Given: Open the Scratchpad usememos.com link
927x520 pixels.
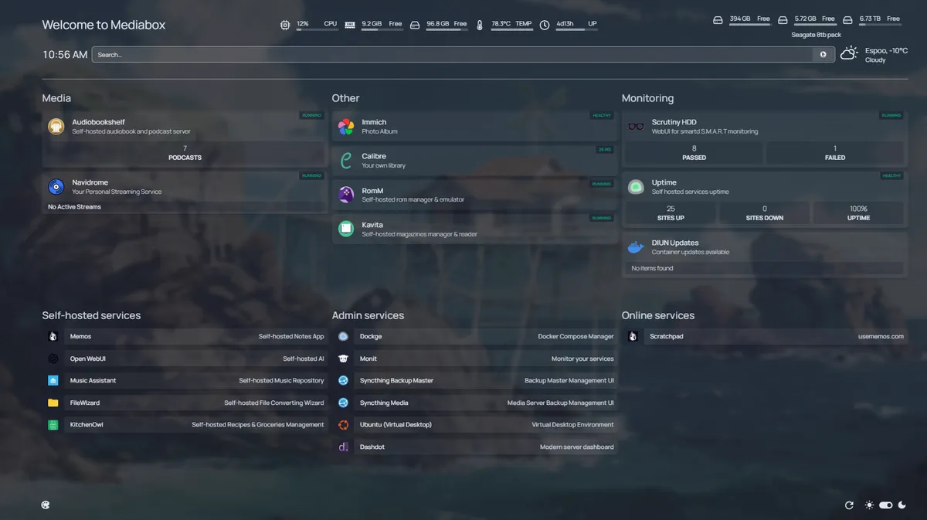Looking at the screenshot, I should click(x=764, y=337).
